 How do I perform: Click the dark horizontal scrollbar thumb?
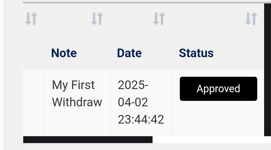tap(88, 140)
